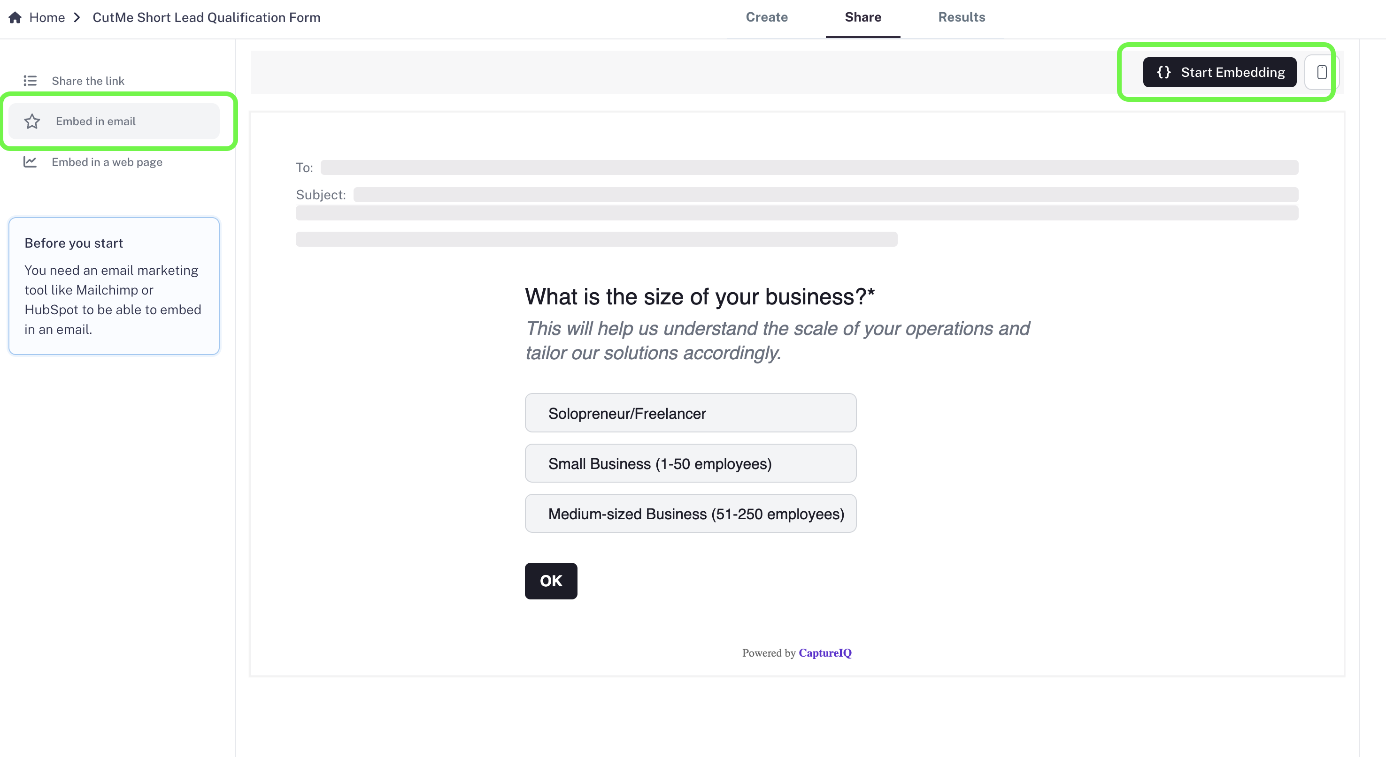Click the curly braces icon on Start Embedding
This screenshot has height=757, width=1386.
pyautogui.click(x=1163, y=72)
